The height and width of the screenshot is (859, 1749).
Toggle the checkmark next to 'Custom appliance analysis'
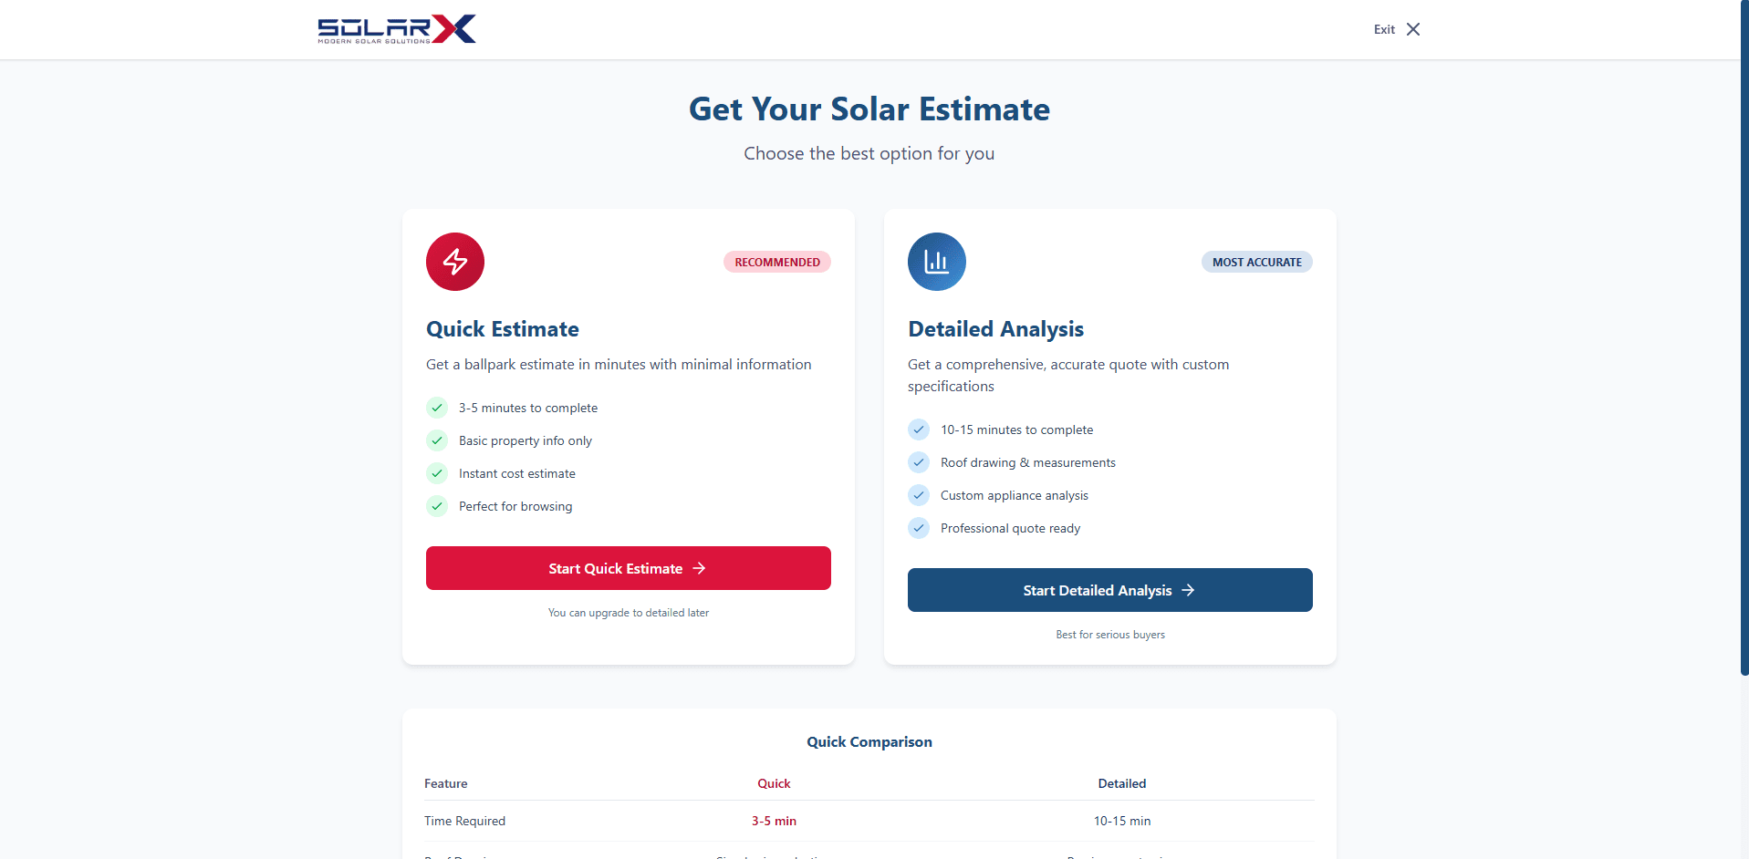point(919,495)
